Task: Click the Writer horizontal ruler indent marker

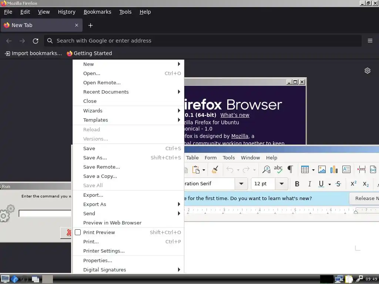Action: pyautogui.click(x=356, y=212)
